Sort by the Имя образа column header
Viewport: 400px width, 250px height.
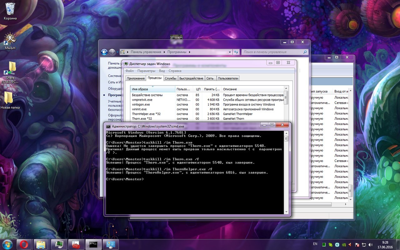coord(152,89)
